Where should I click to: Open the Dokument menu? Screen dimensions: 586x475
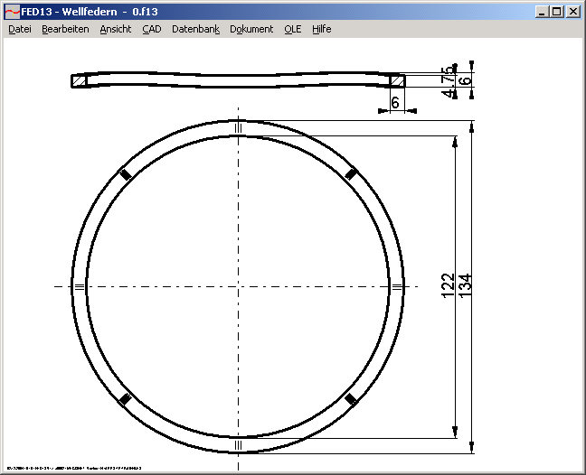(x=251, y=29)
